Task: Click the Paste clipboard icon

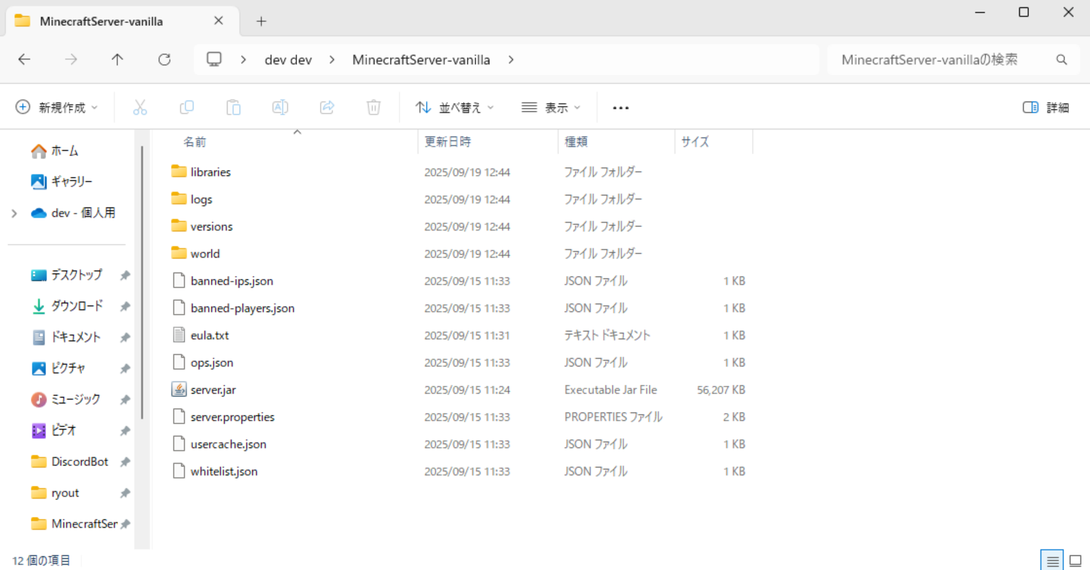Action: [234, 108]
